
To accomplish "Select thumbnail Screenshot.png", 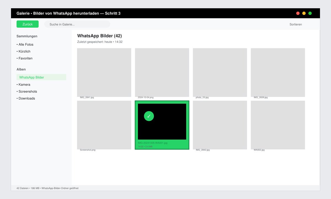I will pyautogui.click(x=104, y=125).
